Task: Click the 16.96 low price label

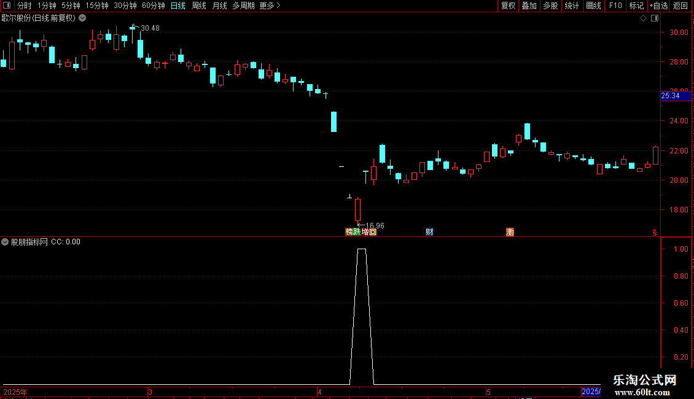Action: pyautogui.click(x=375, y=226)
